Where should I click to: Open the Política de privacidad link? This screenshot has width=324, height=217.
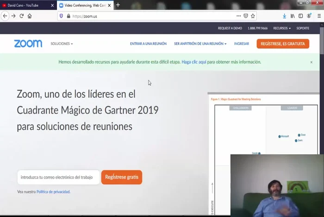click(53, 192)
